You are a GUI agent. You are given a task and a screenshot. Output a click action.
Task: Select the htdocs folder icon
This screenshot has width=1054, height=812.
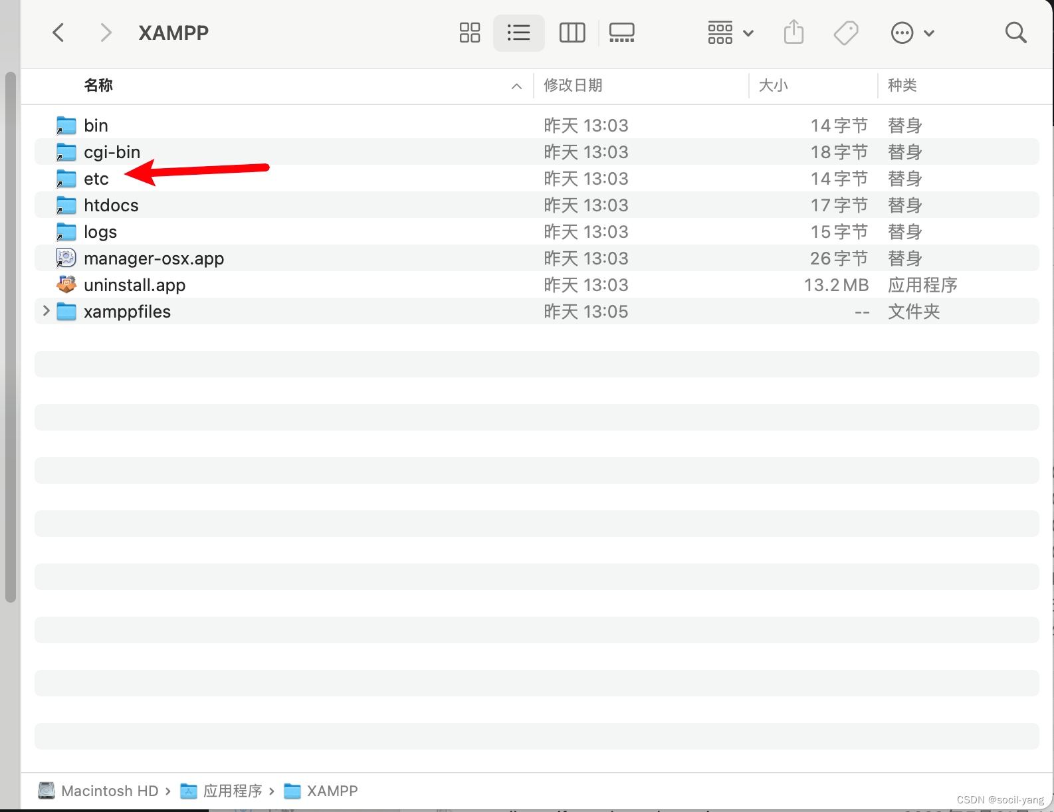click(x=66, y=205)
